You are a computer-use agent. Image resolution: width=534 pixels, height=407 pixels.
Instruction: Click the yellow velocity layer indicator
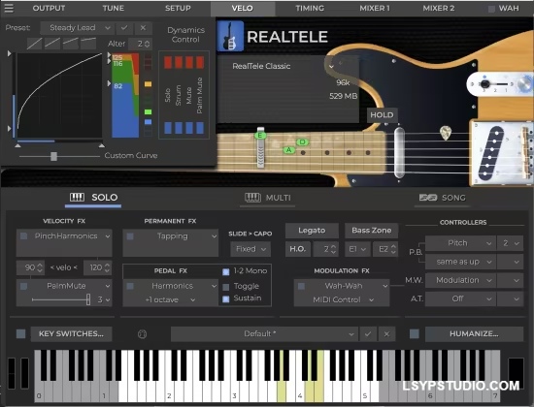tap(149, 84)
